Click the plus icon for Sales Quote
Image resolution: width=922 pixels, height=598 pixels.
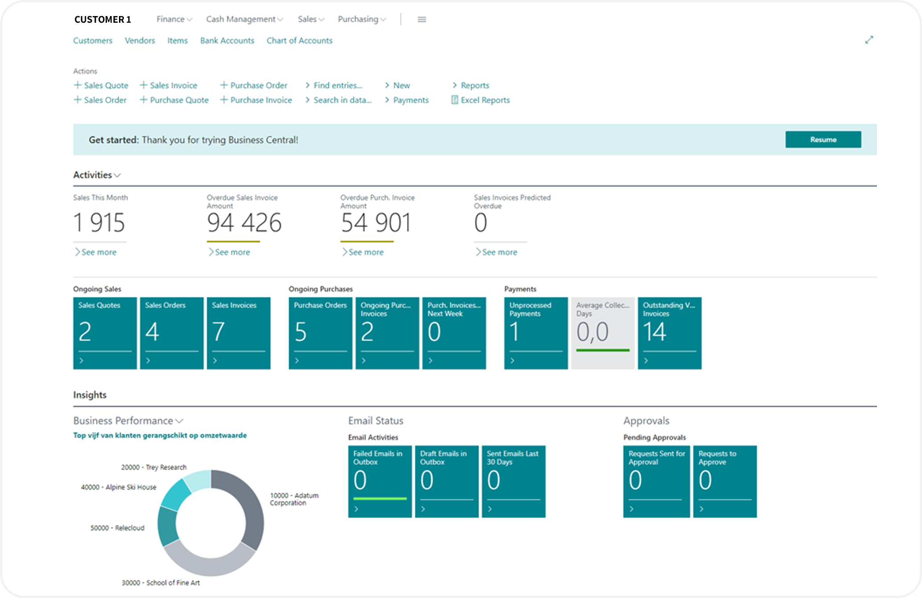[x=78, y=85]
